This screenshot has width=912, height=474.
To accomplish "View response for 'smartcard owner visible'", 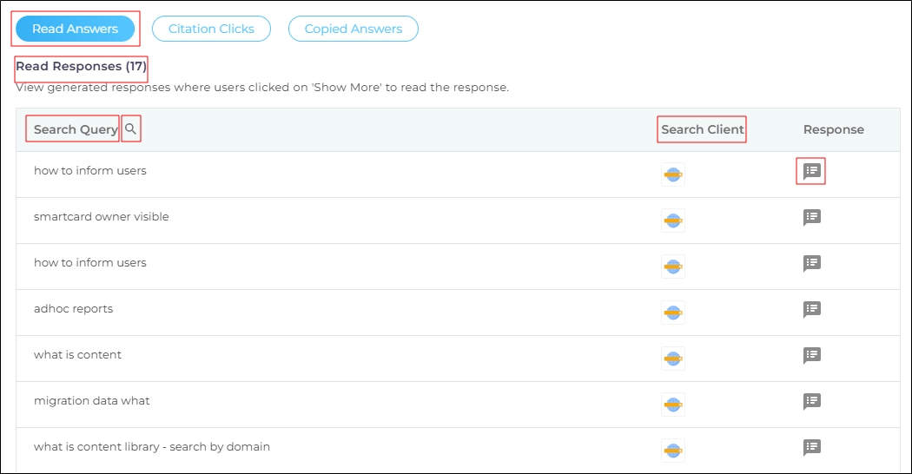I will 811,218.
